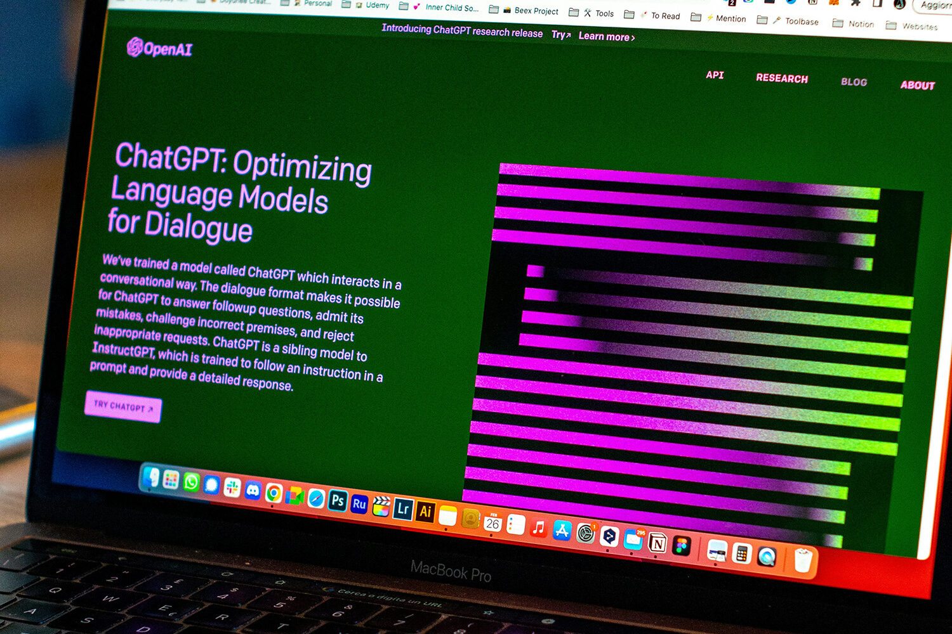
Task: Open the App Store from the dock
Action: (x=562, y=531)
